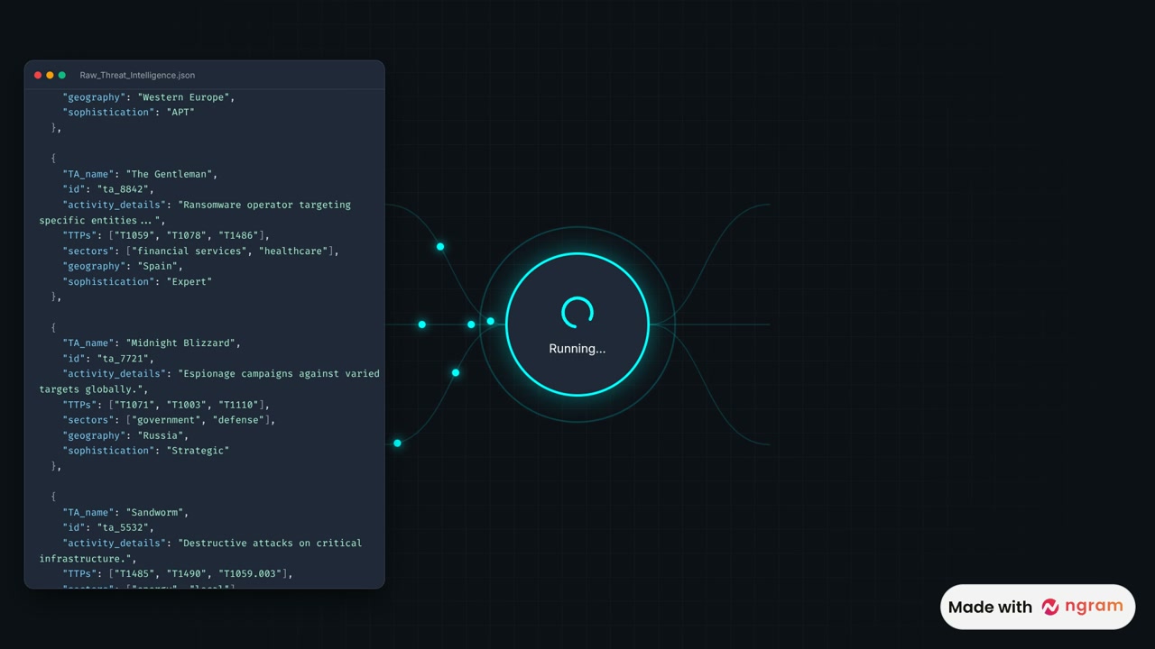Viewport: 1155px width, 649px height.
Task: Click the "defense" sector value
Action: pyautogui.click(x=238, y=420)
